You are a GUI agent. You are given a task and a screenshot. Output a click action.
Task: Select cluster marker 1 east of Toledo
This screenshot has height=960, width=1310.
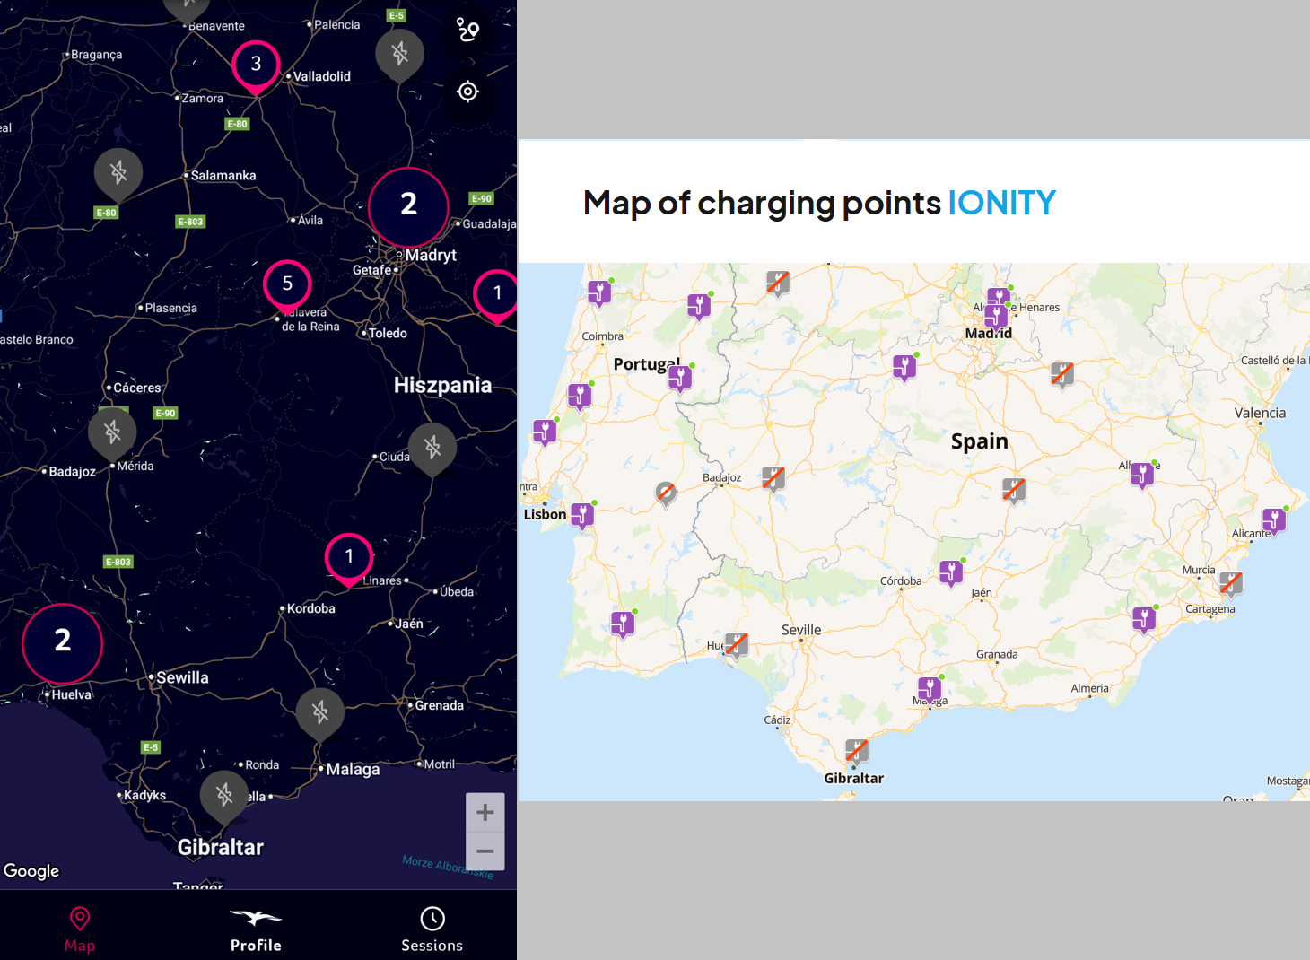[497, 295]
